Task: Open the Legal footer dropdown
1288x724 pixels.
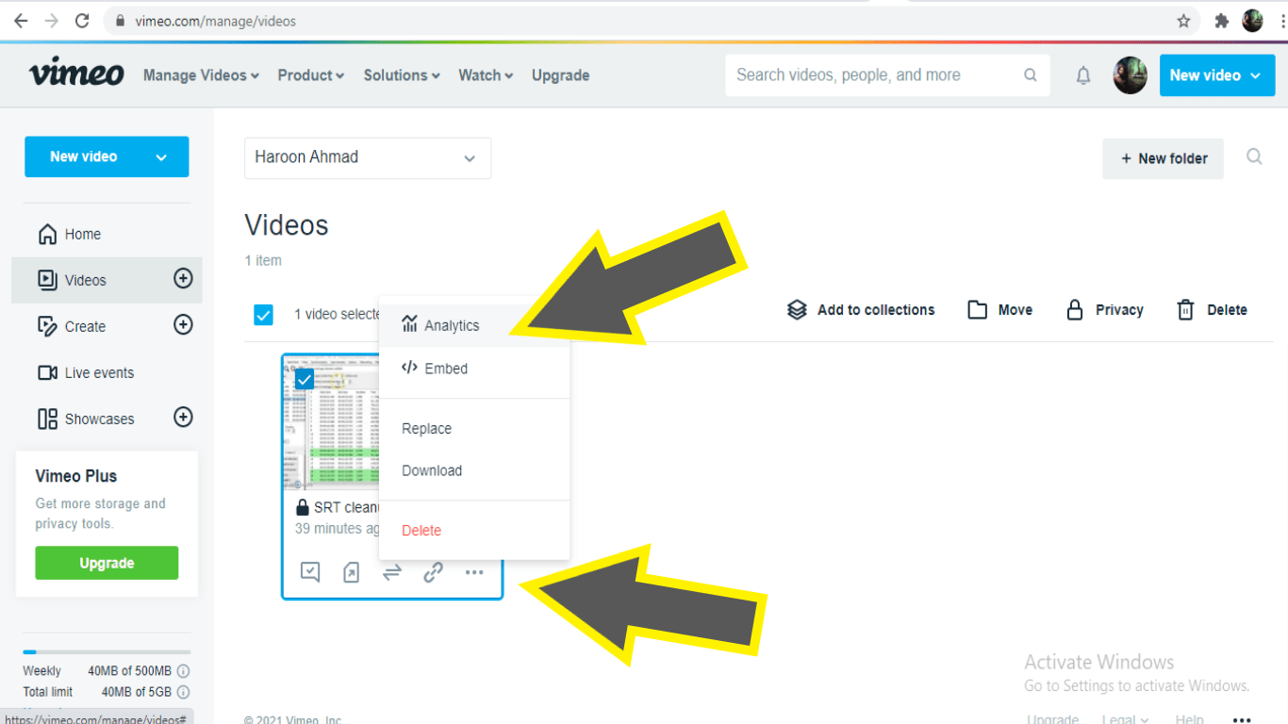Action: point(1125,719)
